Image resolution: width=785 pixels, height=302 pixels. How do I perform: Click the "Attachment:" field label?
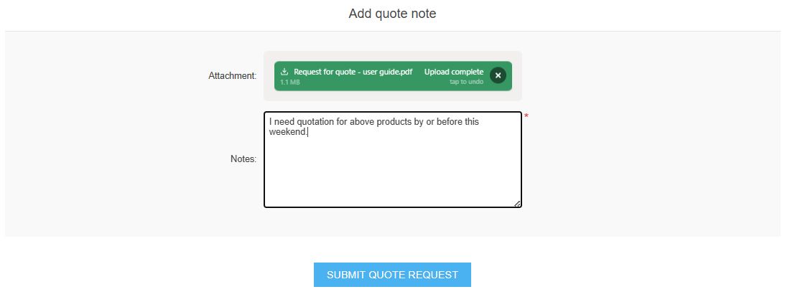[x=232, y=75]
